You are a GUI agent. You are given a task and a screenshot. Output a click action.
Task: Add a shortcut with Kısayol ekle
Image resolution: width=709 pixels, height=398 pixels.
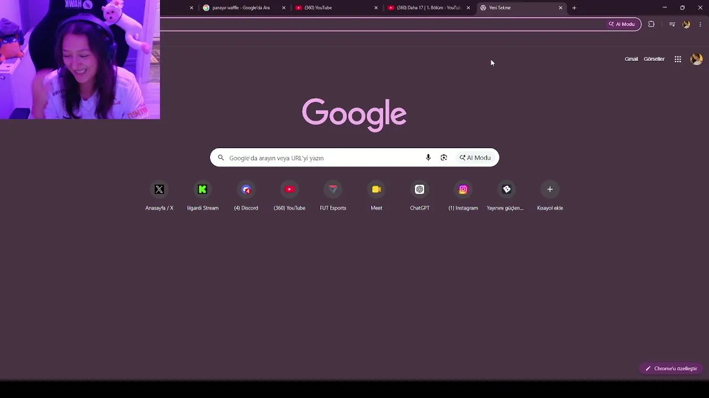(x=550, y=196)
